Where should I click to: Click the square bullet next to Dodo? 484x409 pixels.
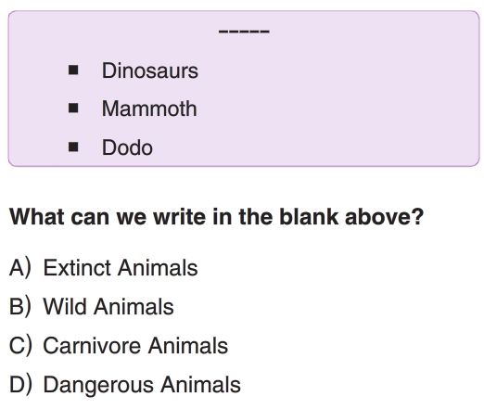pyautogui.click(x=73, y=147)
